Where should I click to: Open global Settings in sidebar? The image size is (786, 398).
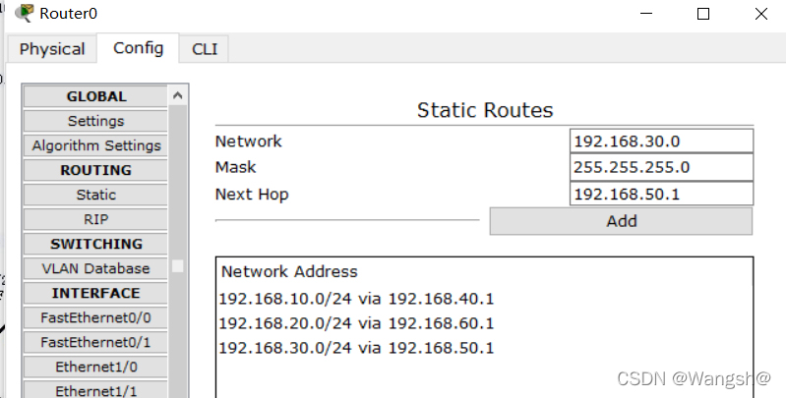pyautogui.click(x=95, y=121)
